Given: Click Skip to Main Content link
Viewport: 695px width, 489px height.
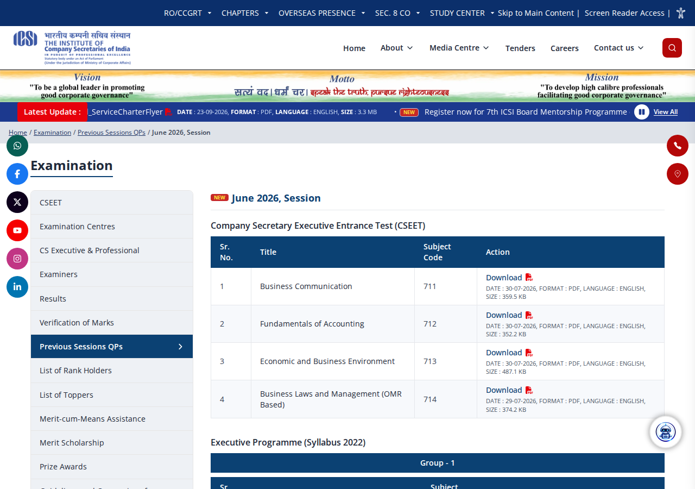Looking at the screenshot, I should point(536,13).
